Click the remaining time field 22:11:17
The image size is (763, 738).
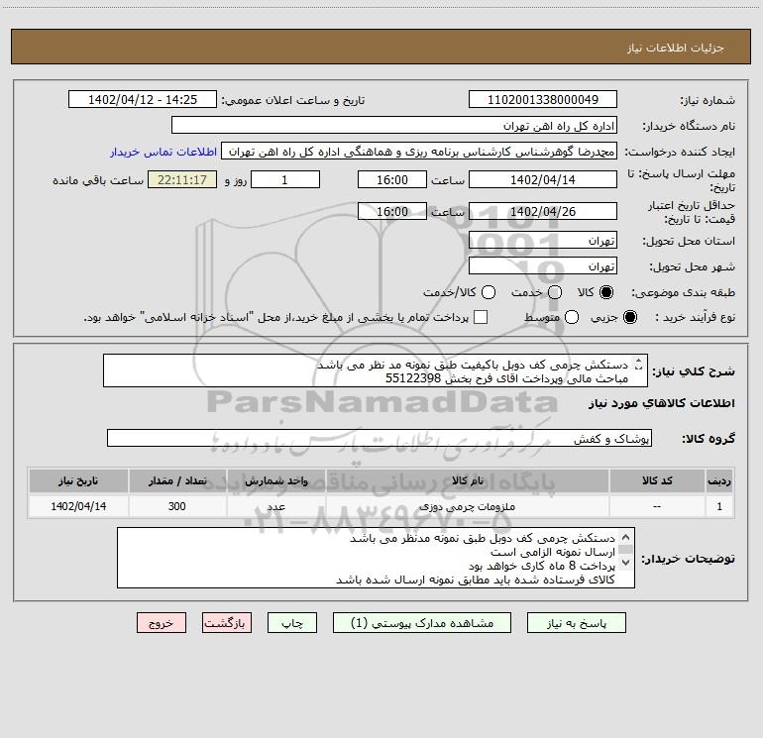(x=182, y=179)
